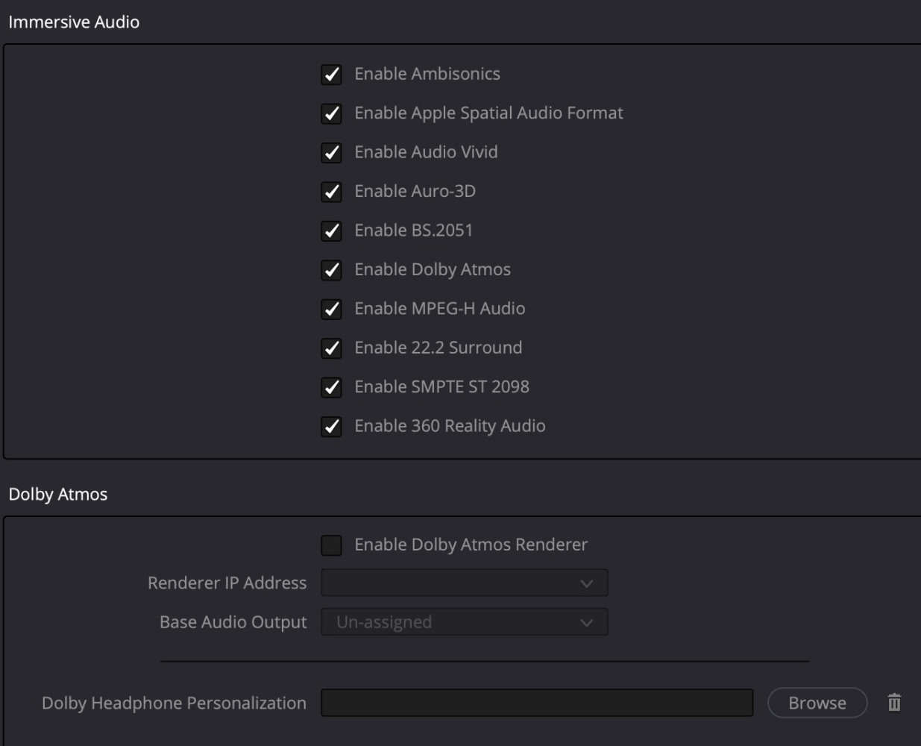
Task: Toggle the Enable BS.2051 checkbox
Action: pos(331,231)
